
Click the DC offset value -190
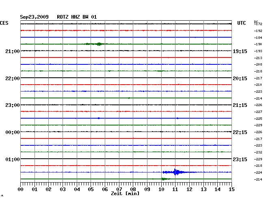[258, 44]
